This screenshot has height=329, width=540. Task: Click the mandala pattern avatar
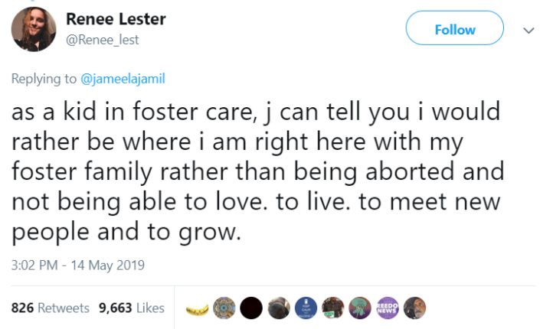click(225, 308)
